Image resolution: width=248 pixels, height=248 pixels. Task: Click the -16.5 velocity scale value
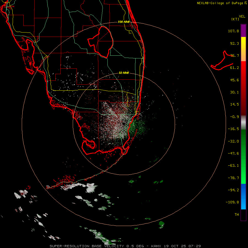[233, 129]
